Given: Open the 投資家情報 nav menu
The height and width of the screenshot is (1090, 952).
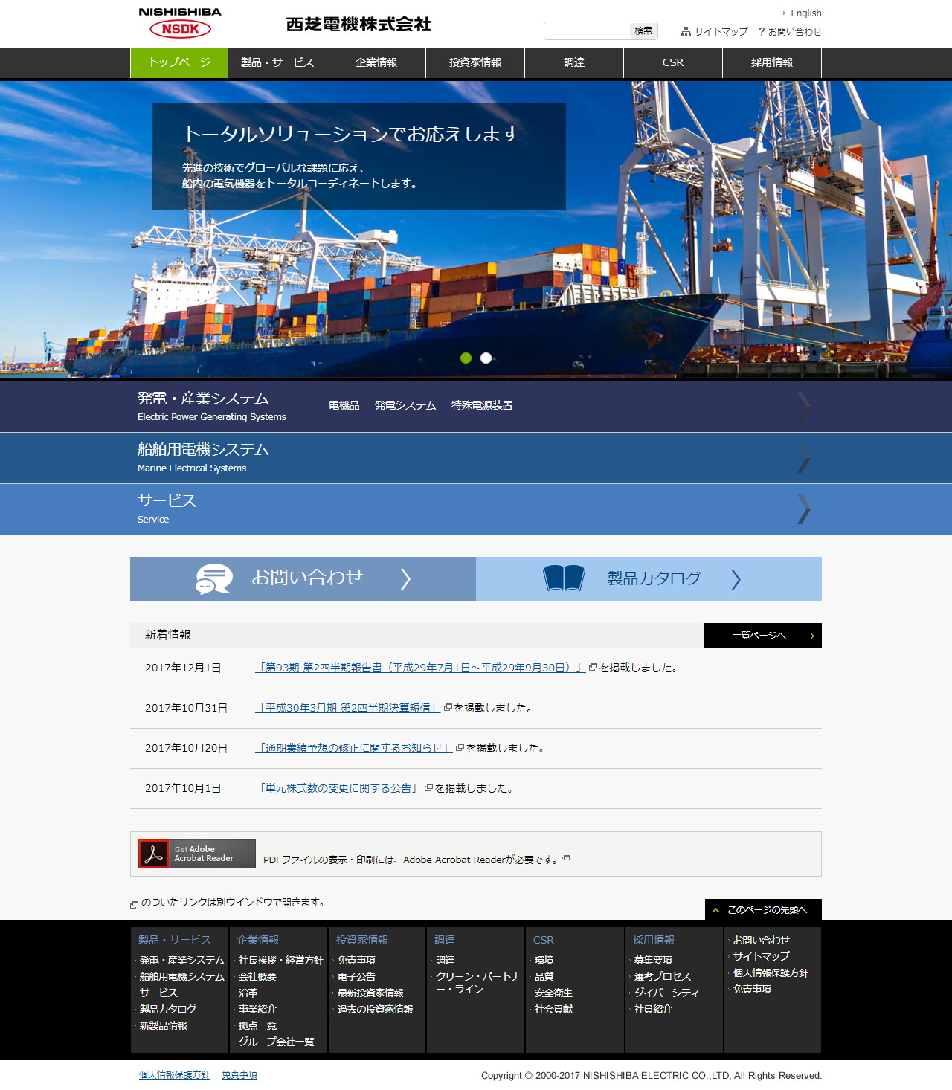Looking at the screenshot, I should (475, 62).
